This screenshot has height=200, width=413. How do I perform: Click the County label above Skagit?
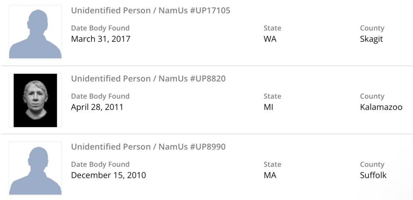[372, 28]
